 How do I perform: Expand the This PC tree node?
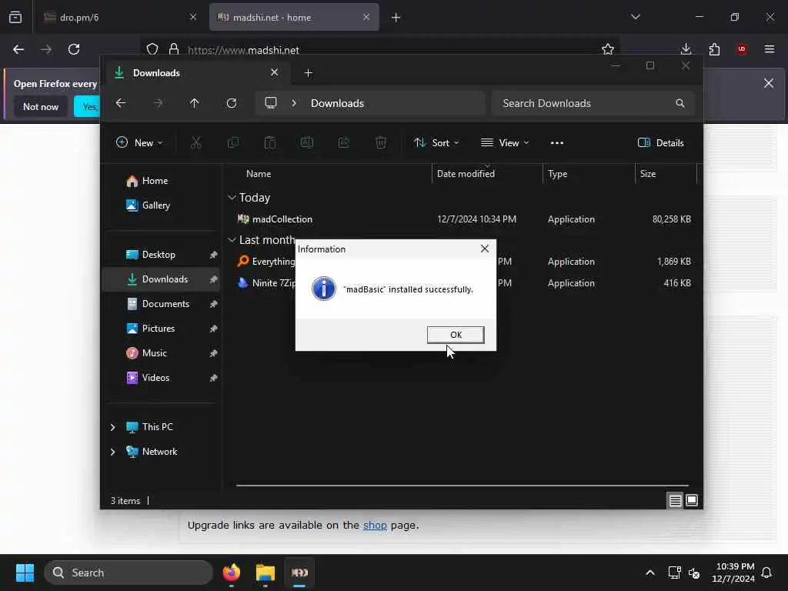coord(112,426)
